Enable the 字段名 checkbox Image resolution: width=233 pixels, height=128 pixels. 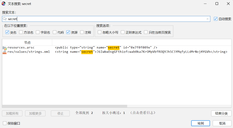(x=38, y=32)
